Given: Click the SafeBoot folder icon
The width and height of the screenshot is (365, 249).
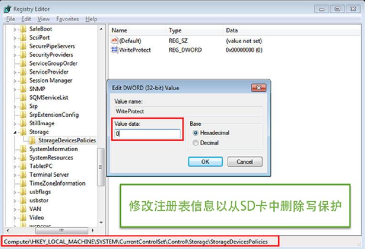Looking at the screenshot, I should coord(23,29).
